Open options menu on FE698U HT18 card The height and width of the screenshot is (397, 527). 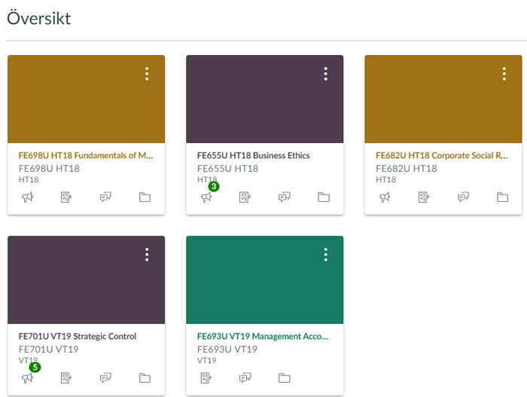pyautogui.click(x=147, y=74)
